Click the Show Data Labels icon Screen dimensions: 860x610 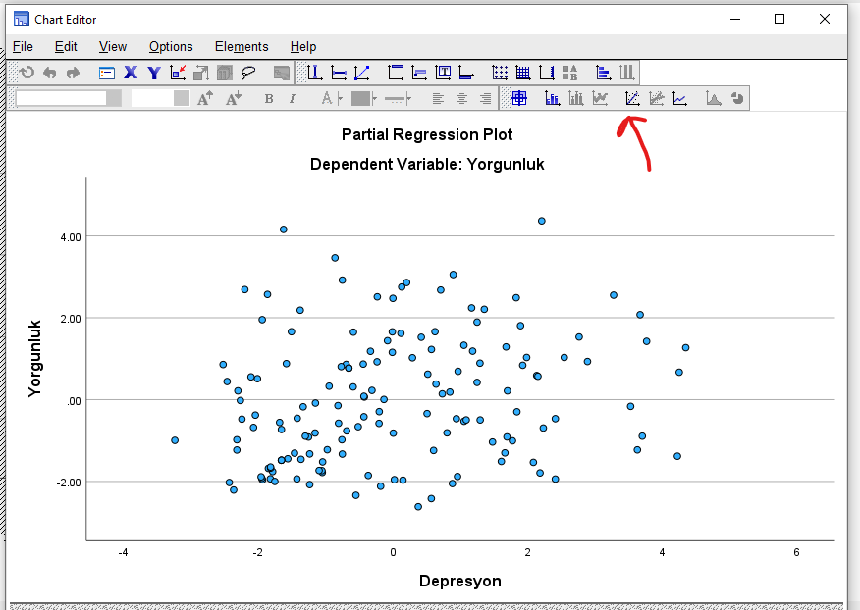[x=552, y=98]
